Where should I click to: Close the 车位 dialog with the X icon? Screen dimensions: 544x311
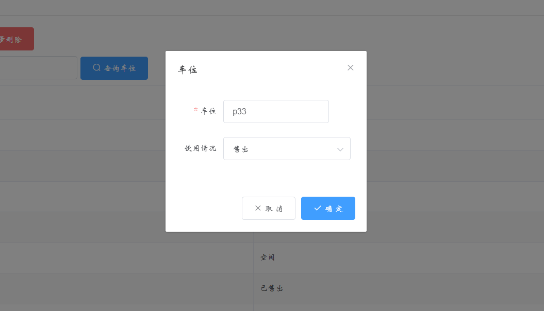tap(351, 67)
